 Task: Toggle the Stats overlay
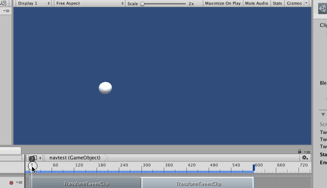(277, 4)
